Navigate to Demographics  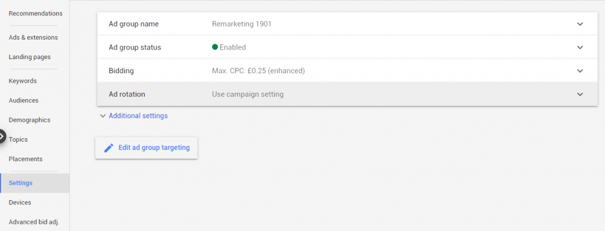tap(30, 120)
